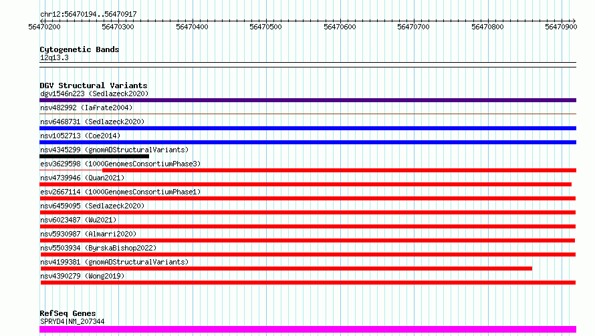This screenshot has height=336, width=595.
Task: Open variant nsv6023487 (Wu2021) label
Action: click(x=78, y=220)
